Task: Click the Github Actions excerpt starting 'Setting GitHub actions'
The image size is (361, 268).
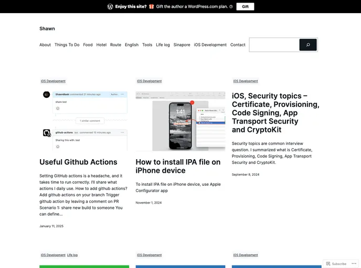Action: [x=83, y=195]
